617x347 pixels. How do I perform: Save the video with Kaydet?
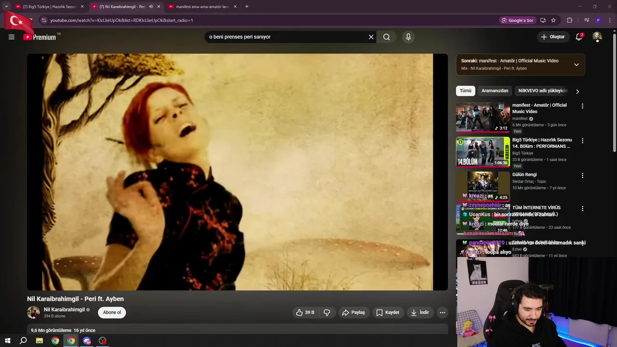click(388, 313)
